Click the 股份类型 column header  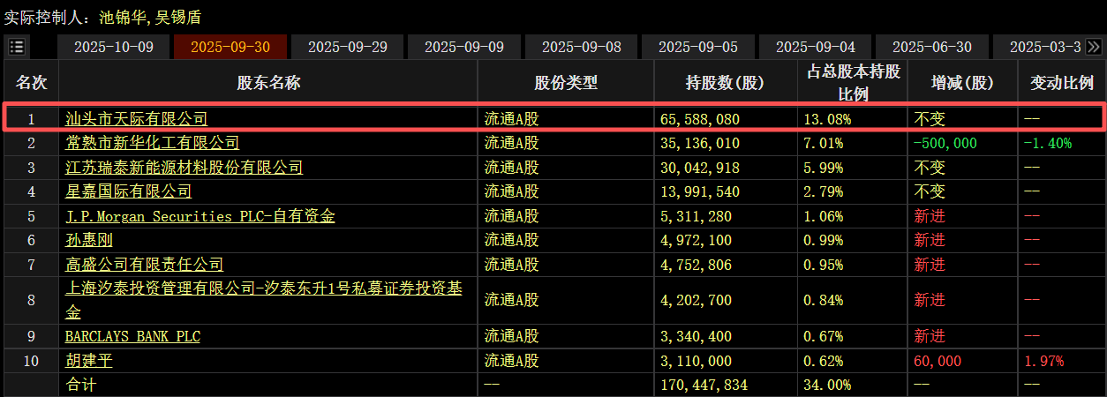tap(566, 82)
